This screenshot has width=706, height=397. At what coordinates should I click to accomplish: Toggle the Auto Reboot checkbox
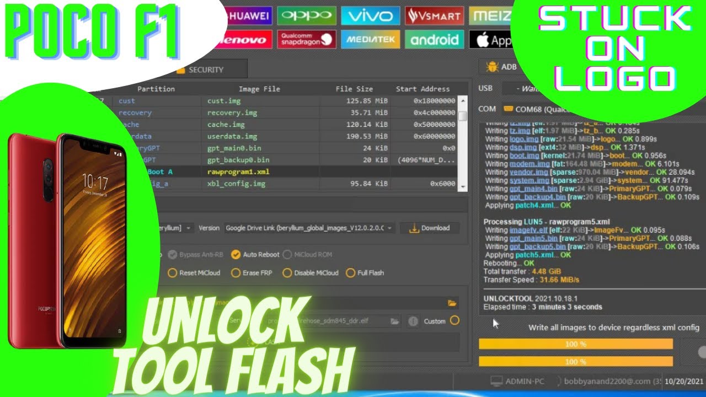coord(236,255)
